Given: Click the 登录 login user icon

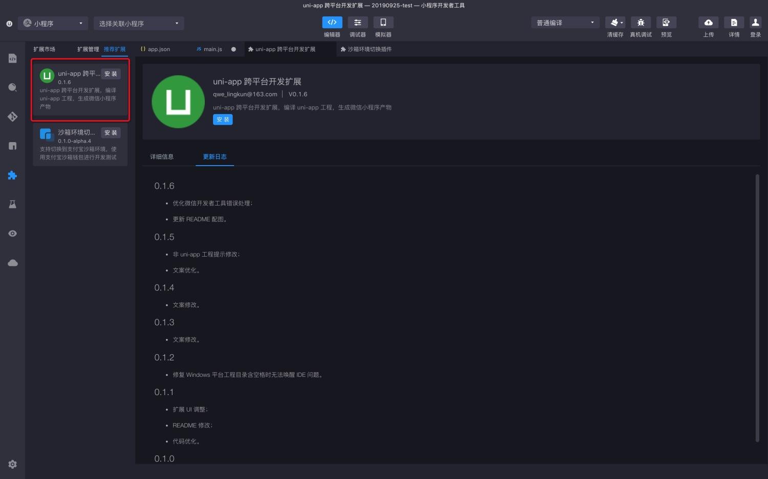Looking at the screenshot, I should pos(755,22).
